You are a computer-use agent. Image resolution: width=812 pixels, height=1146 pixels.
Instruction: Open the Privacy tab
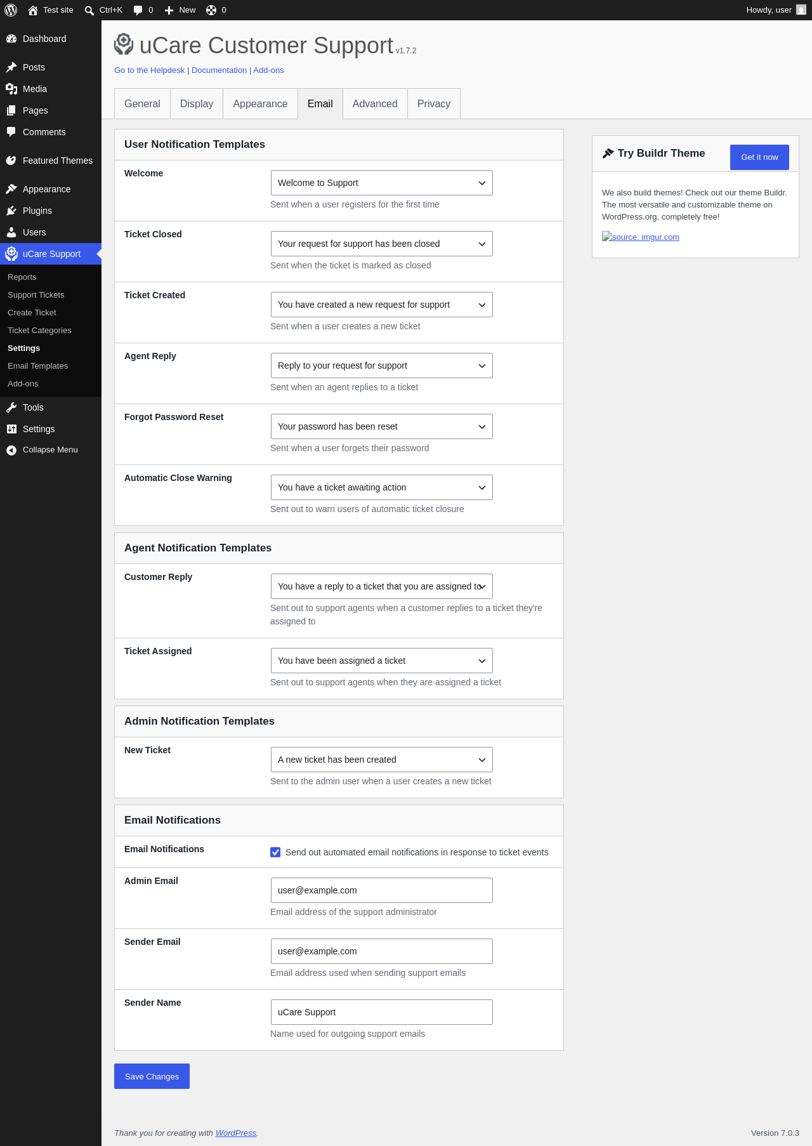(x=434, y=103)
